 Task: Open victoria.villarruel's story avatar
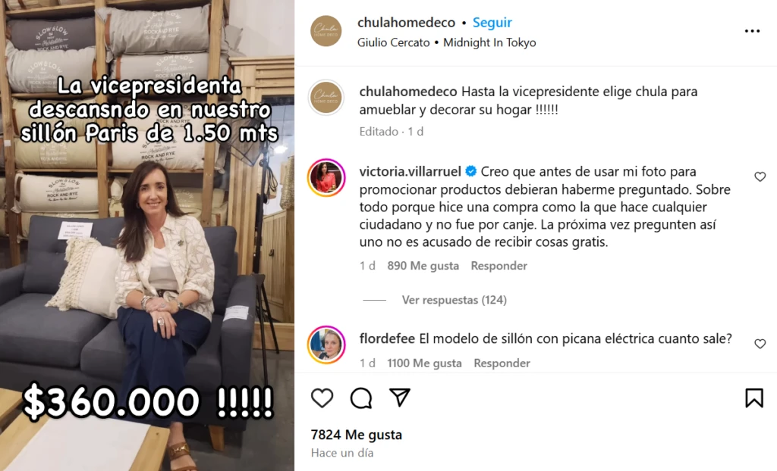pos(326,178)
